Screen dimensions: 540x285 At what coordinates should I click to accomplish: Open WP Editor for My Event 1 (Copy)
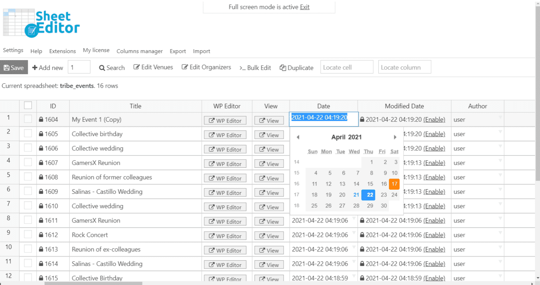(x=225, y=121)
